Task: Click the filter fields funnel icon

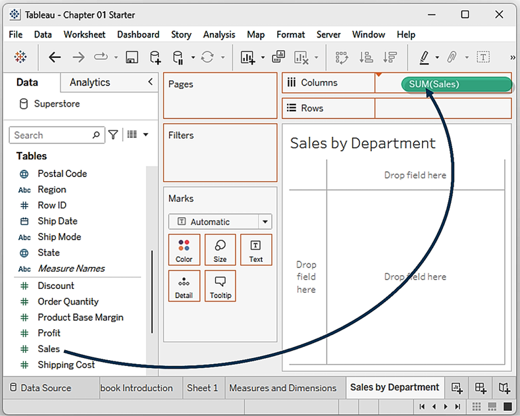Action: pyautogui.click(x=113, y=135)
